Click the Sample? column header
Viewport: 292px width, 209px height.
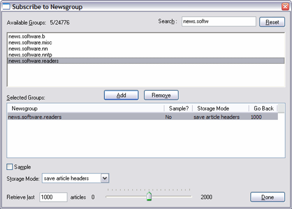point(178,108)
